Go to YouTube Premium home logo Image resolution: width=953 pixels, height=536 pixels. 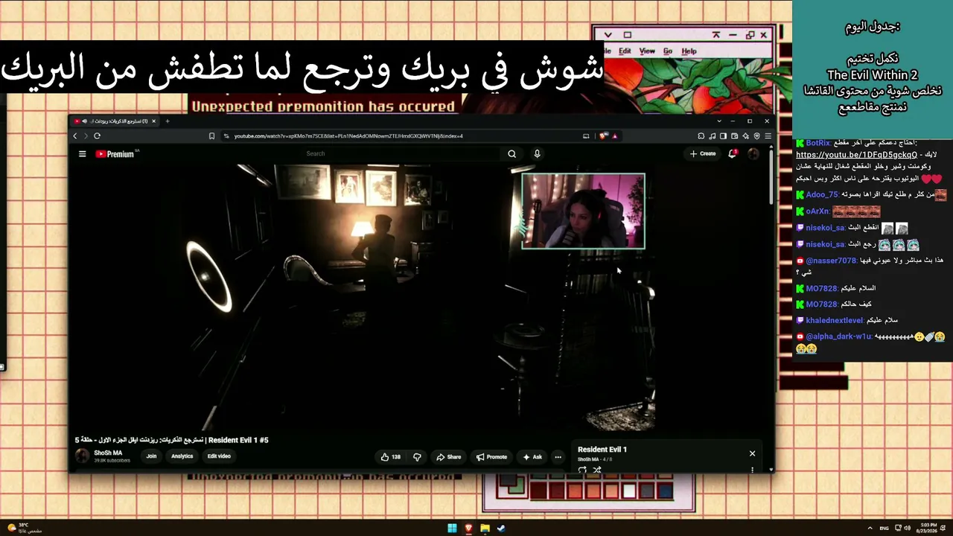click(x=117, y=154)
